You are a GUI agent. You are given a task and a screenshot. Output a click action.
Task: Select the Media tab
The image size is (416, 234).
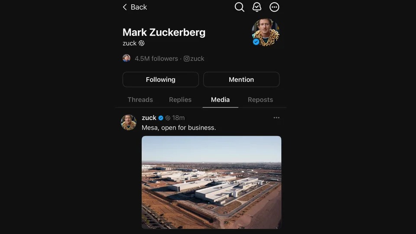coord(220,100)
